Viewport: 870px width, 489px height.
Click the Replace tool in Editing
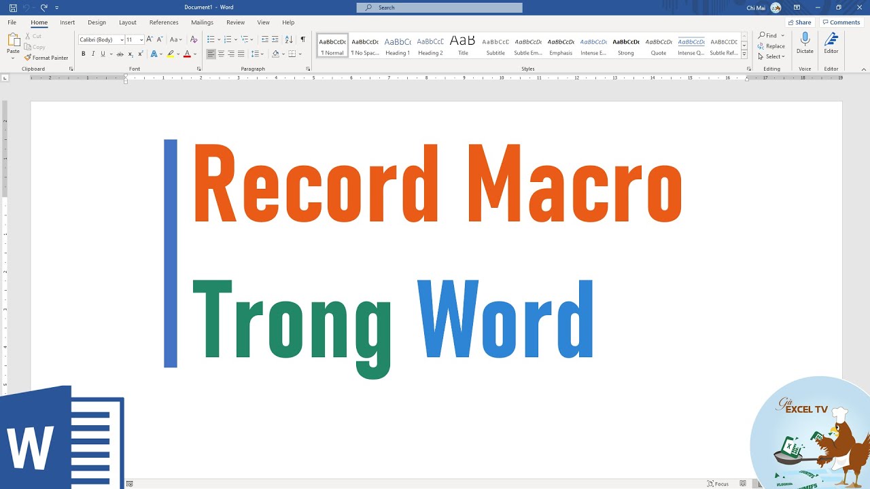click(x=771, y=46)
